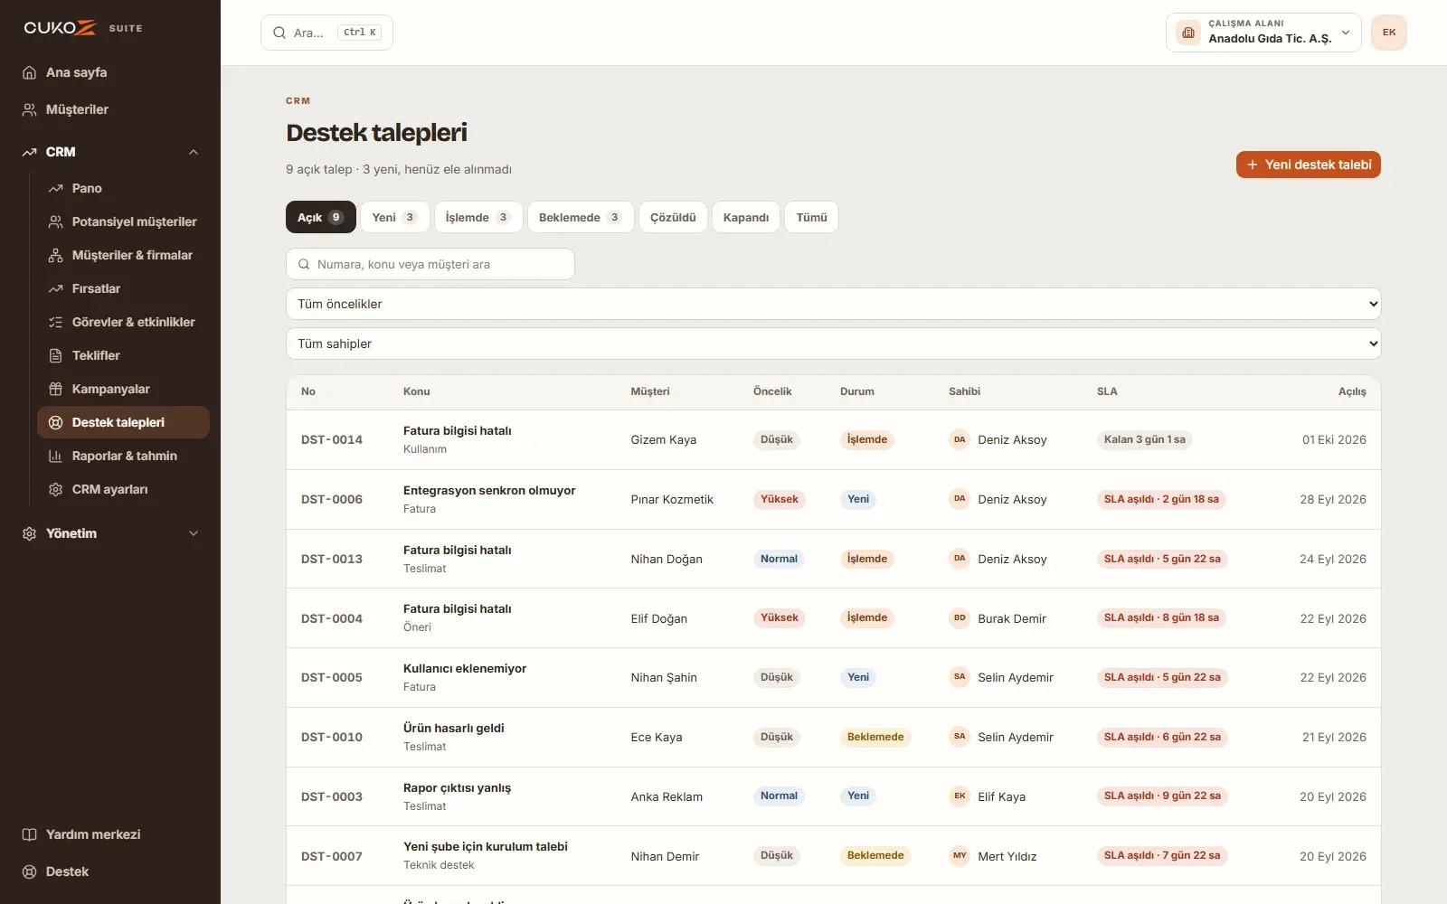This screenshot has height=904, width=1447.
Task: Open Müşteriler sidebar icon
Action: click(29, 109)
